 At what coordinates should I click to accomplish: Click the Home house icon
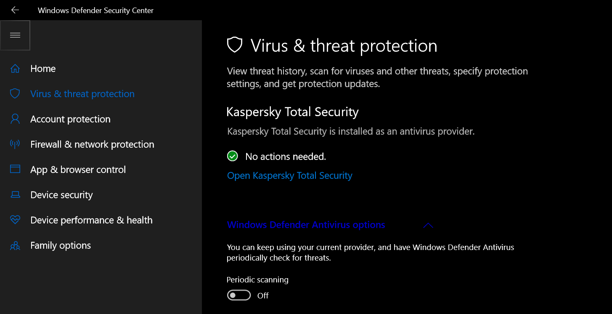[x=15, y=69]
